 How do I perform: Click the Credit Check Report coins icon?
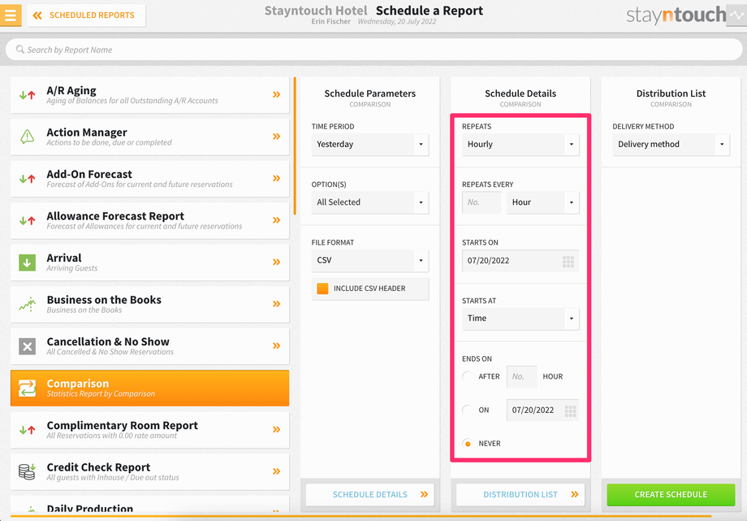(x=27, y=471)
